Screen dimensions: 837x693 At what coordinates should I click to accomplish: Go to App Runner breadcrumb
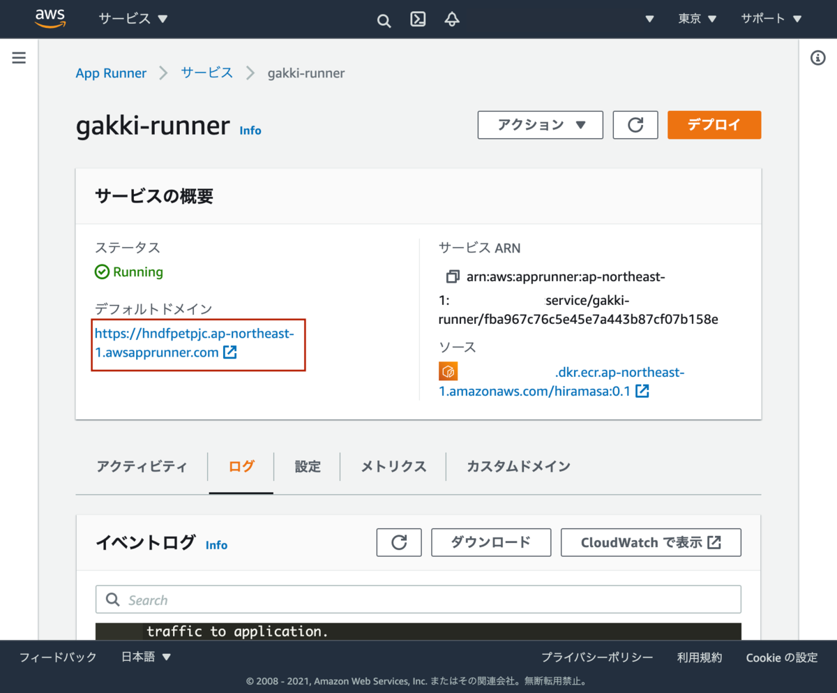pyautogui.click(x=111, y=73)
